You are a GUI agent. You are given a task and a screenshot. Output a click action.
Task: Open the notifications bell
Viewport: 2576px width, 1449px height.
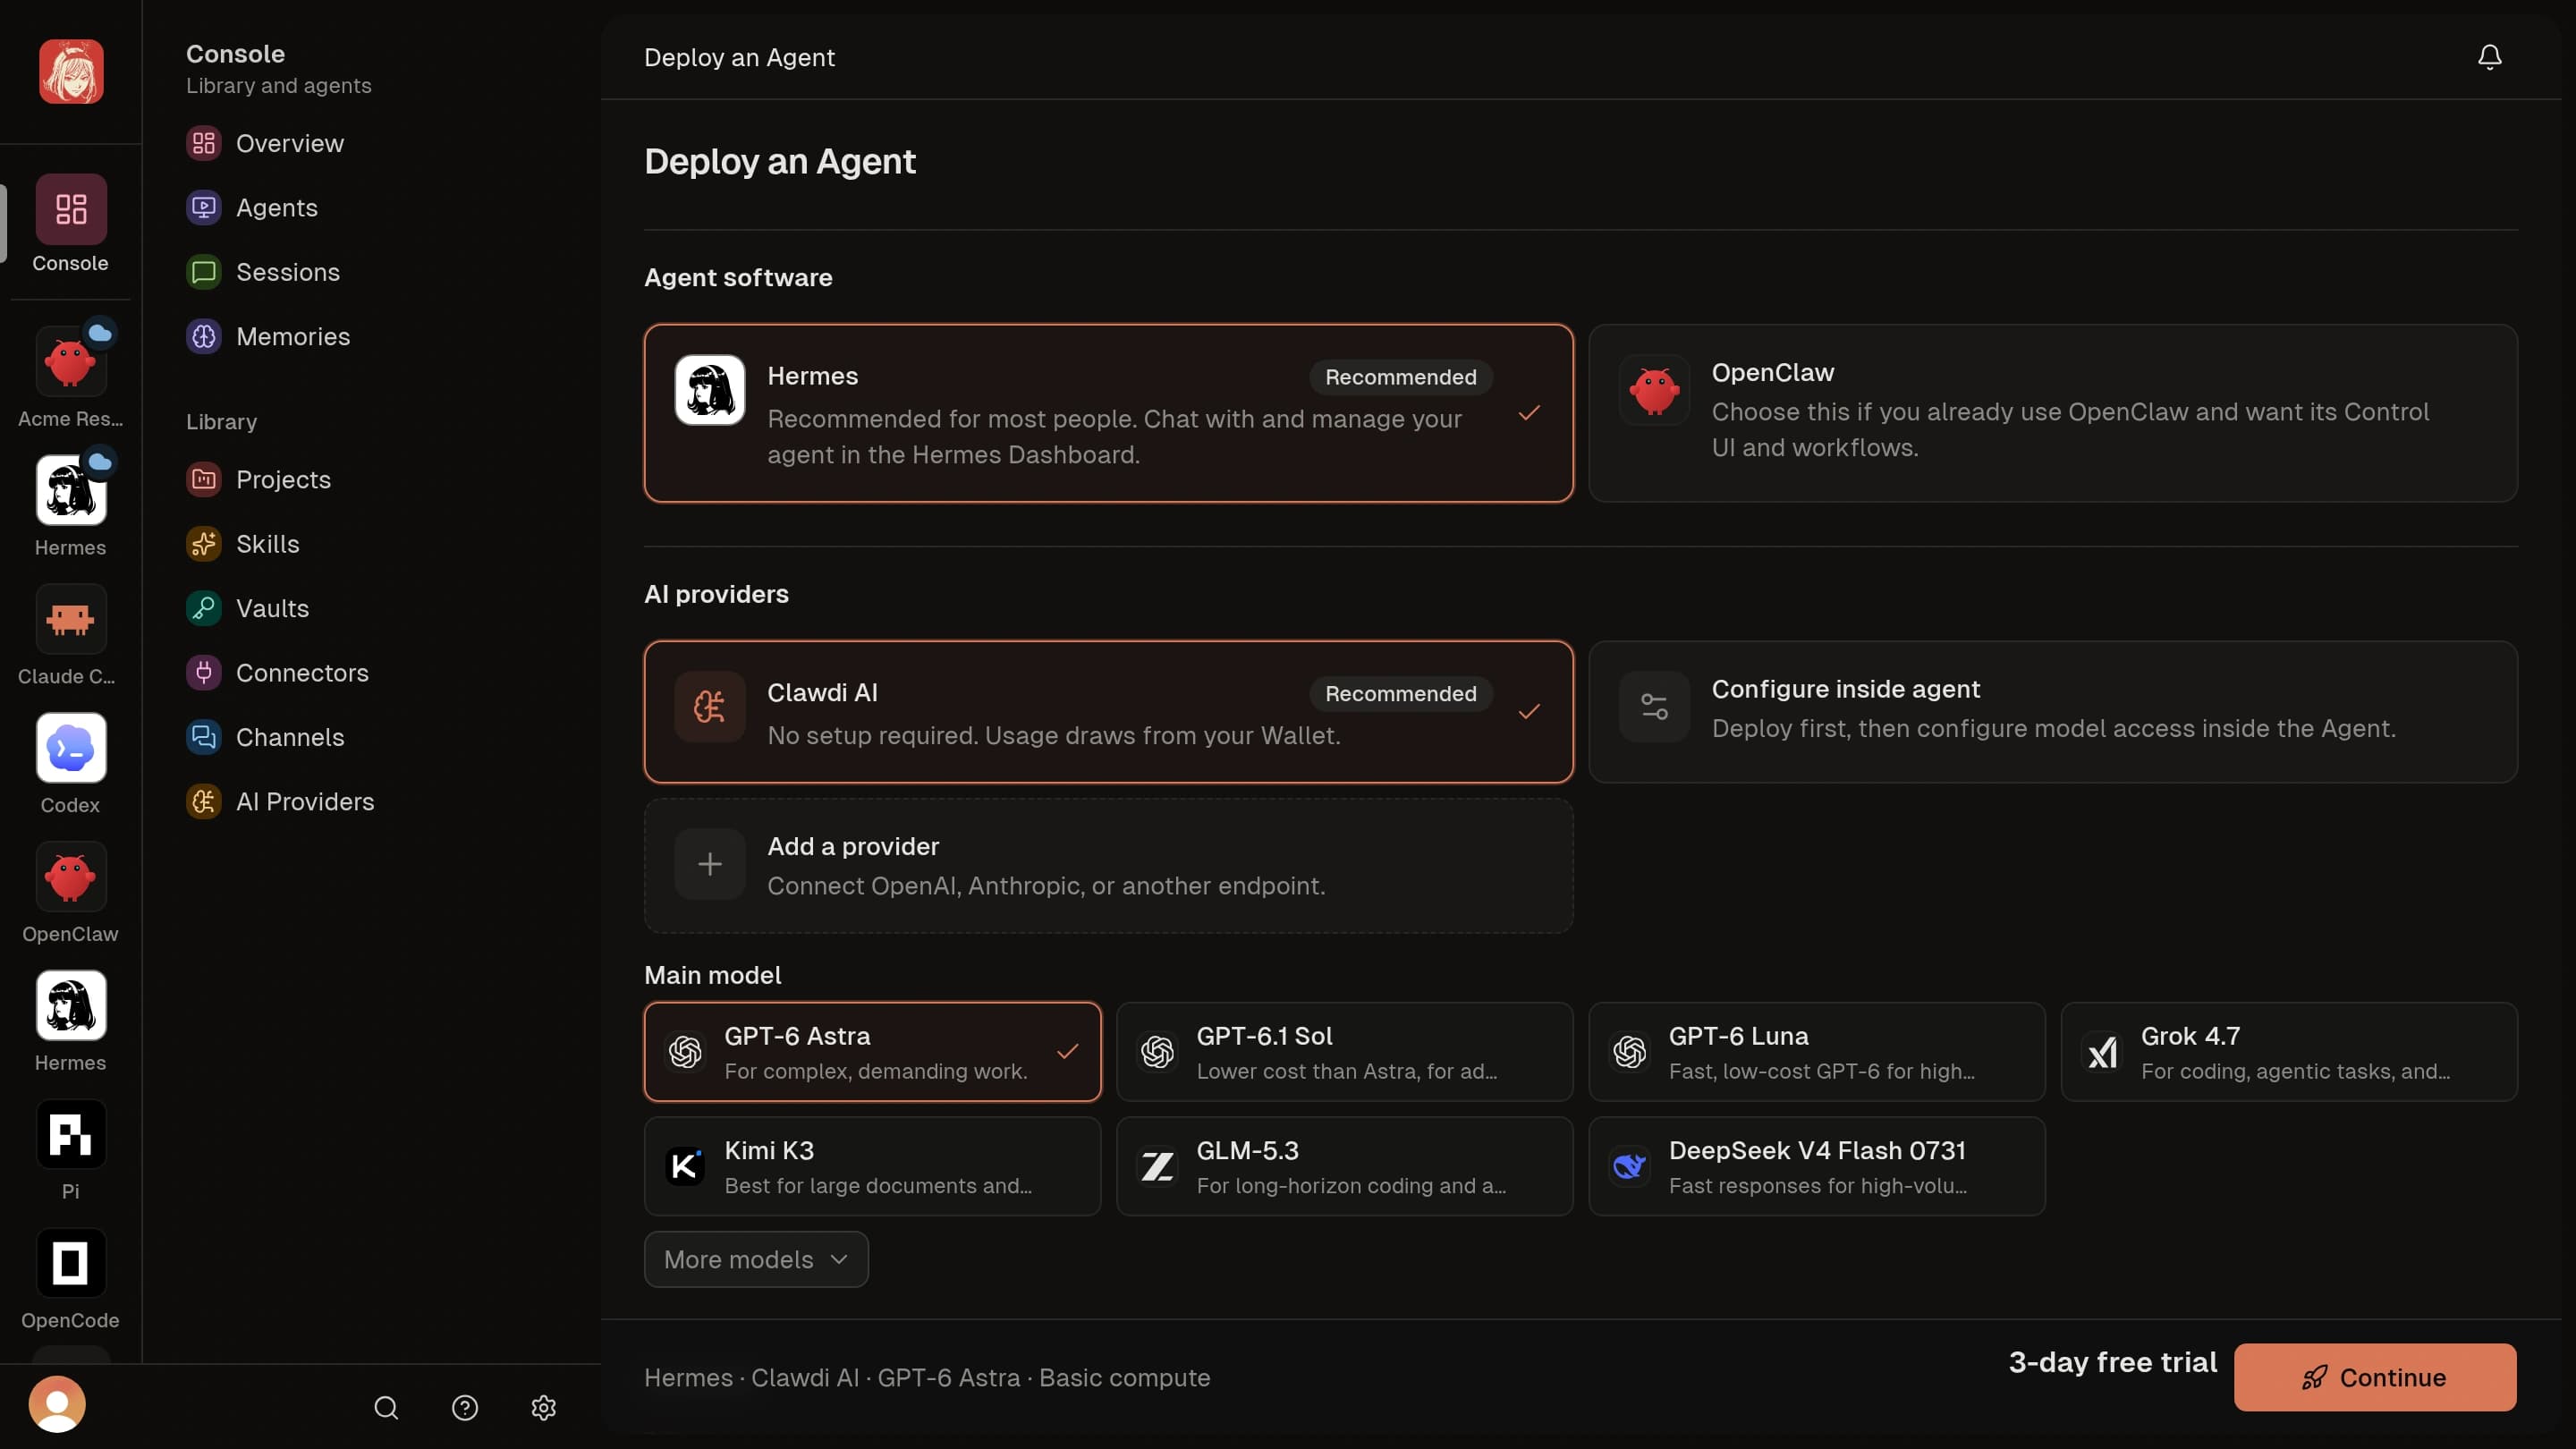pos(2489,57)
